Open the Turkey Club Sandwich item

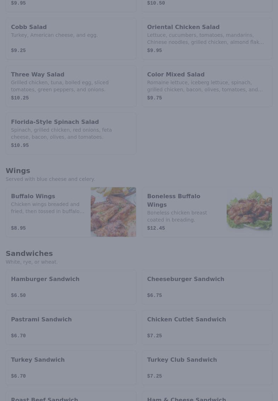coord(207,368)
